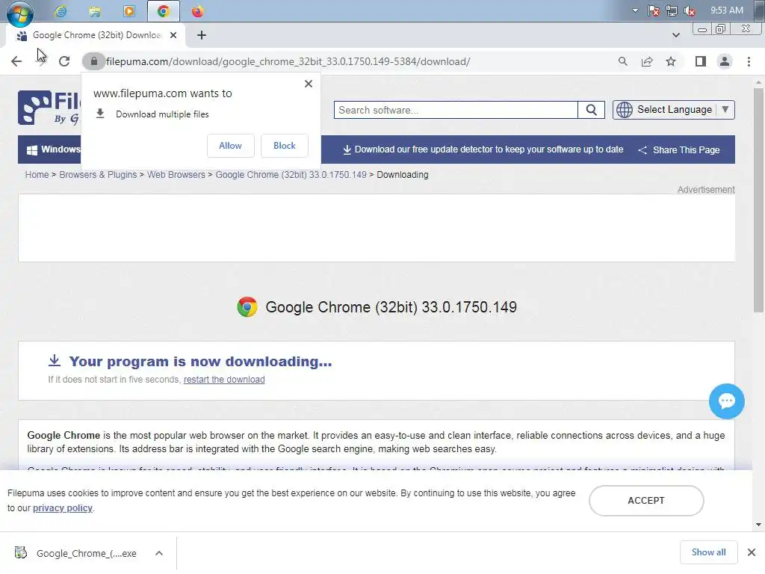Open the chat bubble widget
Screen dimensions: 765x574
(x=726, y=401)
